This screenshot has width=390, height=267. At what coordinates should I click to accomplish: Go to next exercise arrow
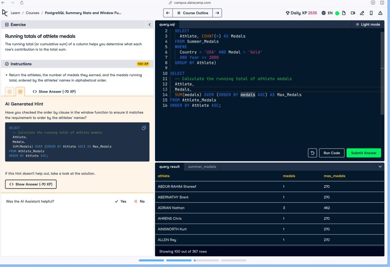[217, 13]
